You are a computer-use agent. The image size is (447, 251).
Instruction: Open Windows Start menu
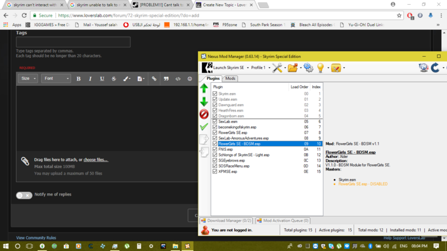[x=6, y=246]
